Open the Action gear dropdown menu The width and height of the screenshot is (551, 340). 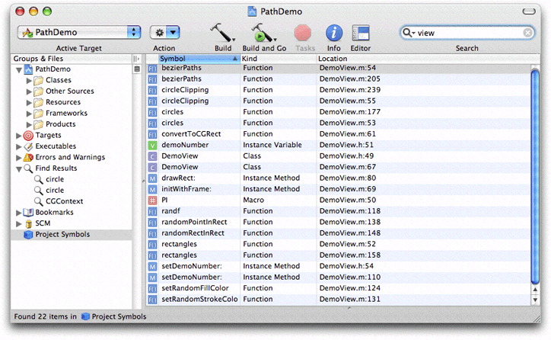coord(164,32)
